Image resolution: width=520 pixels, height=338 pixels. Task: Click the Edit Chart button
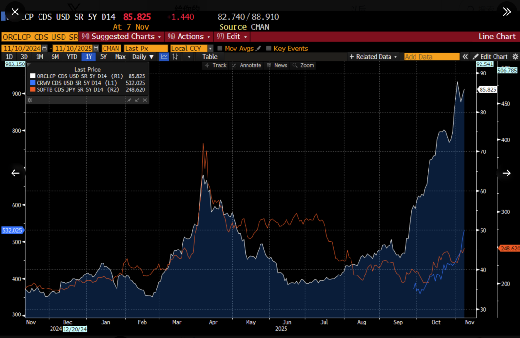coord(490,57)
